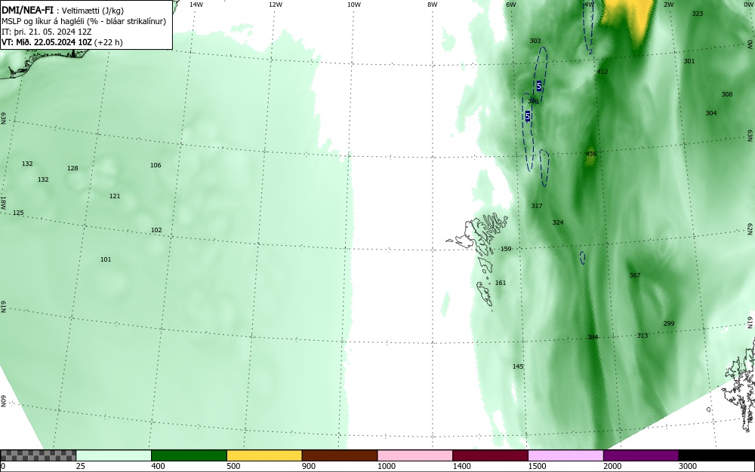Click the 60N latitude label
This screenshot has height=472, width=755.
pos(3,401)
